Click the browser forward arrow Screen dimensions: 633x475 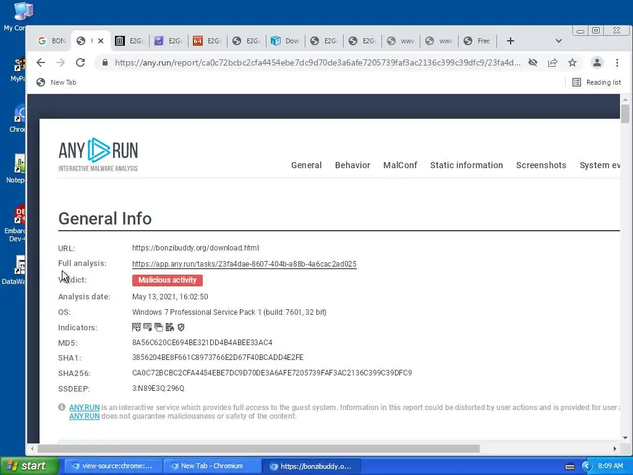coord(61,62)
